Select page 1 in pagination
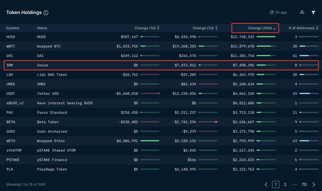 click(x=276, y=185)
